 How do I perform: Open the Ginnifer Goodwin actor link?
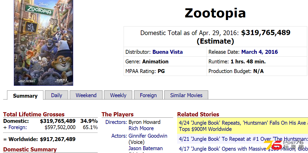(x=148, y=136)
